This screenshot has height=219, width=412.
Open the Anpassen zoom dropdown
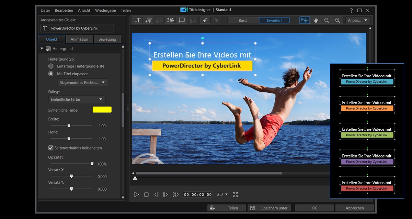click(358, 20)
